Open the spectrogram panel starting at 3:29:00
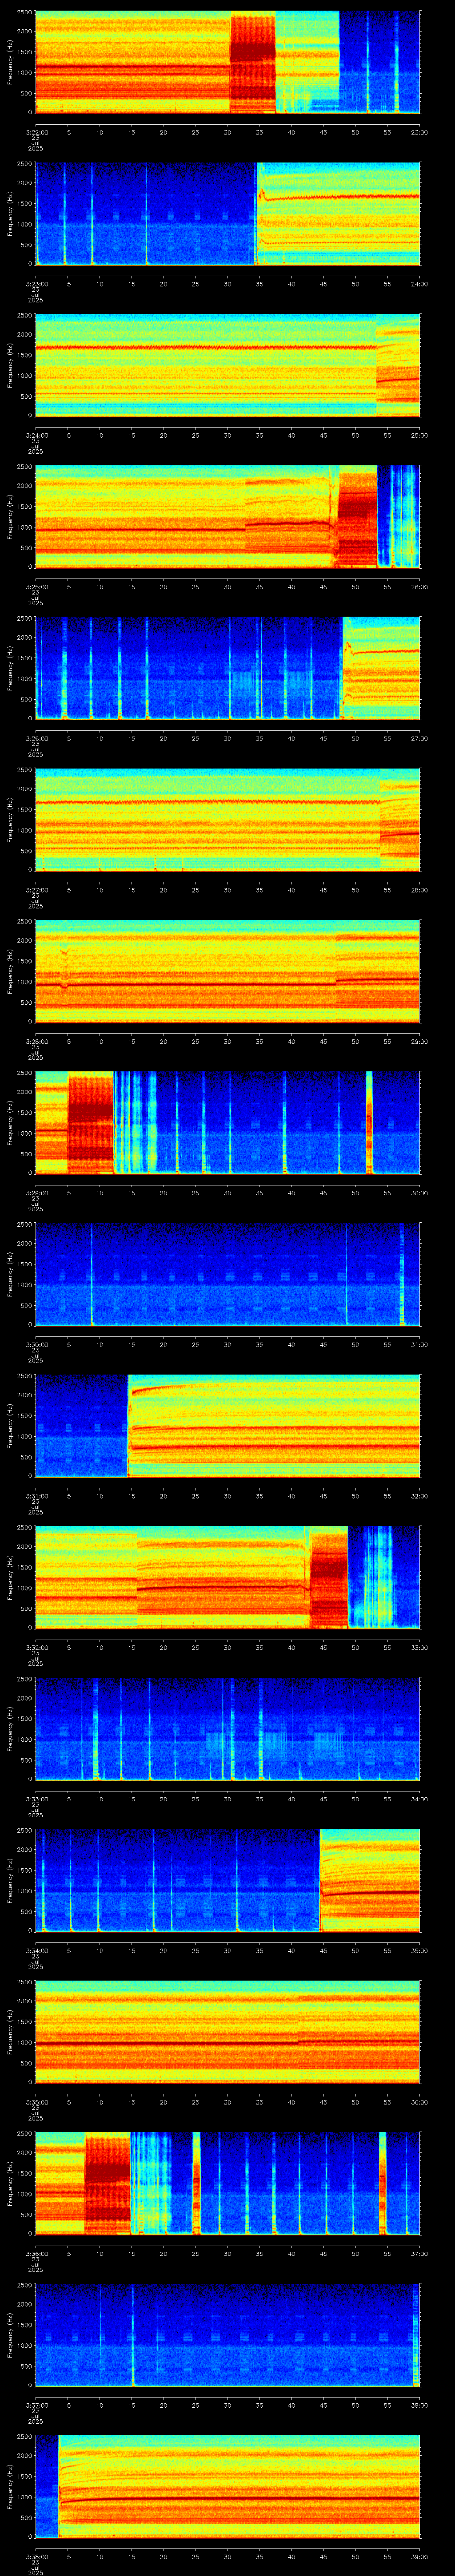455x2576 pixels. pyautogui.click(x=228, y=1122)
